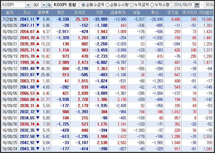
Task: Open the calendar icon for start date
Action: [x=197, y=5]
